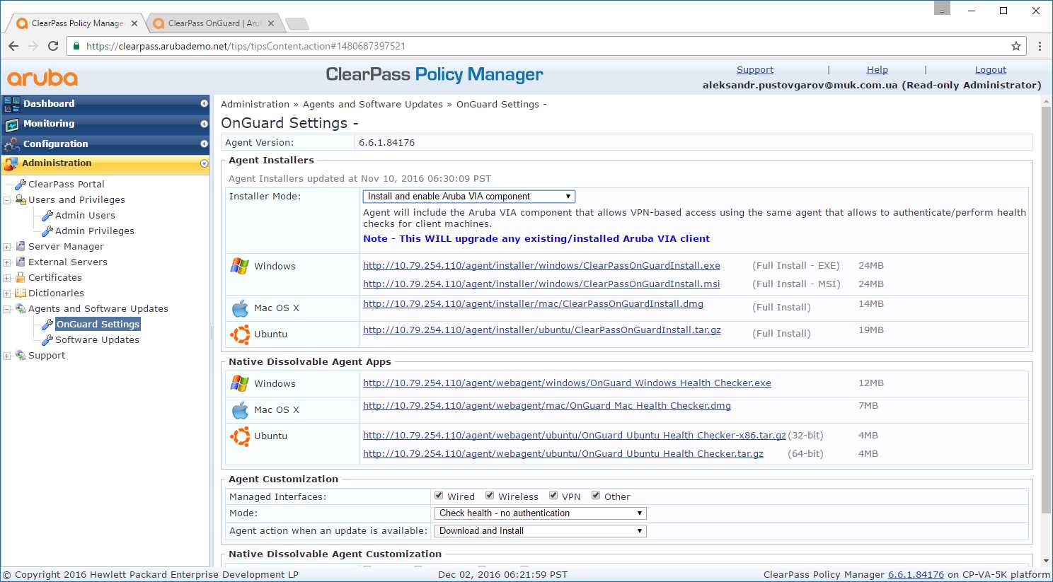The height and width of the screenshot is (582, 1053).
Task: Open the Configuration menu section
Action: pos(105,144)
